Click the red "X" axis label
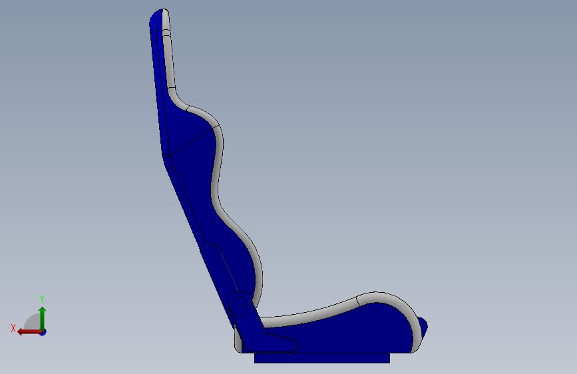Image resolution: width=577 pixels, height=374 pixels. pyautogui.click(x=13, y=328)
